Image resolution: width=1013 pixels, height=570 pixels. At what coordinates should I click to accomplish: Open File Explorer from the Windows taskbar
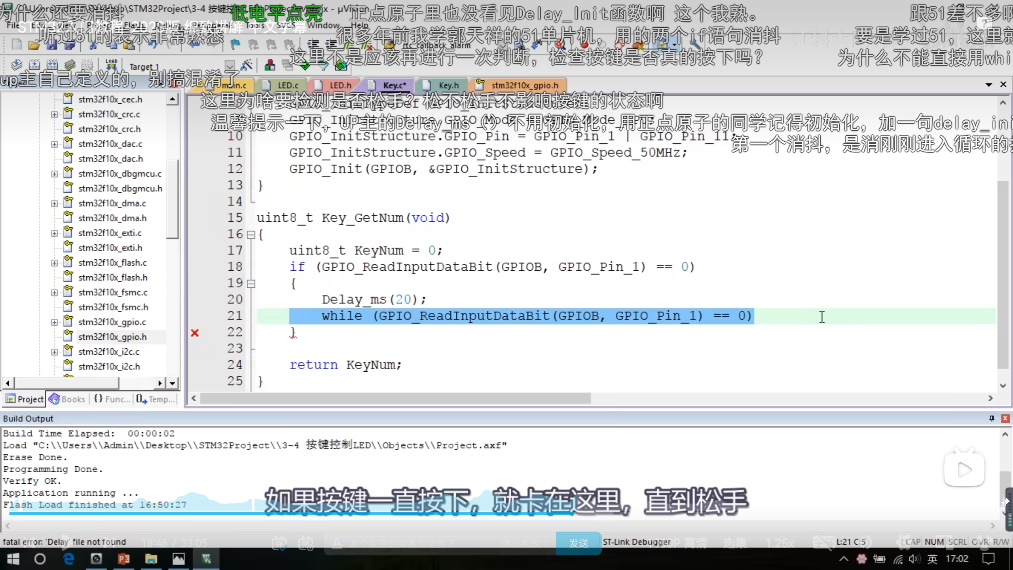151,559
